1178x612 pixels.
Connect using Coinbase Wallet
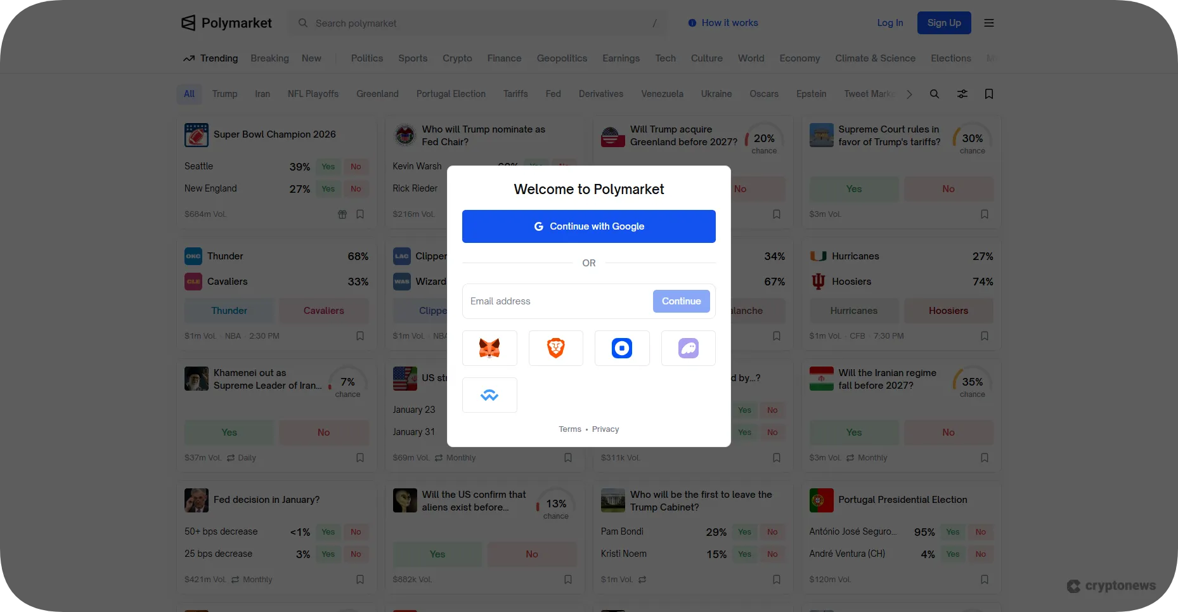[621, 348]
